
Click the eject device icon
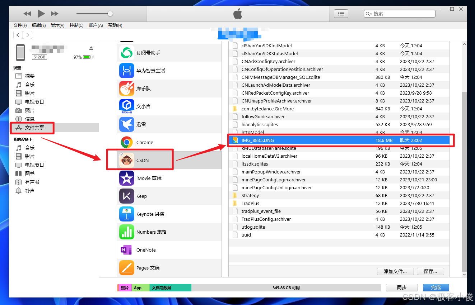click(x=91, y=48)
